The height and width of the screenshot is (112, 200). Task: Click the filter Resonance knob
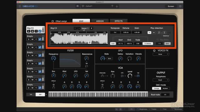pos(87,58)
